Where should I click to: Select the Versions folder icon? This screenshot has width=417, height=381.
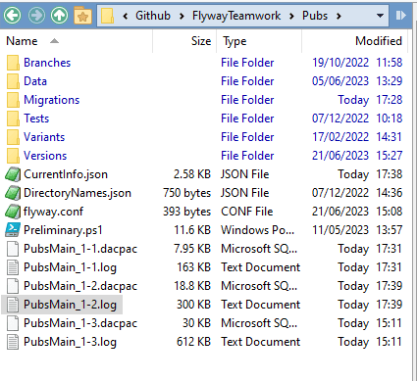pyautogui.click(x=13, y=156)
